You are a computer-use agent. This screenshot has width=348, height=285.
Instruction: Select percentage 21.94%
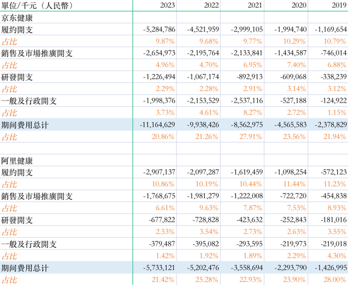pos(335,136)
